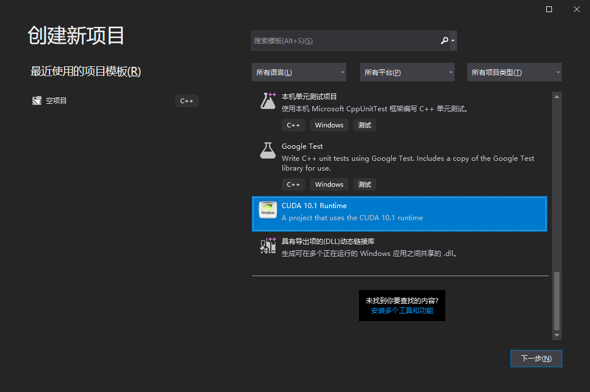Image resolution: width=590 pixels, height=392 pixels.
Task: Click the 空项目 recent template icon
Action: coord(36,100)
